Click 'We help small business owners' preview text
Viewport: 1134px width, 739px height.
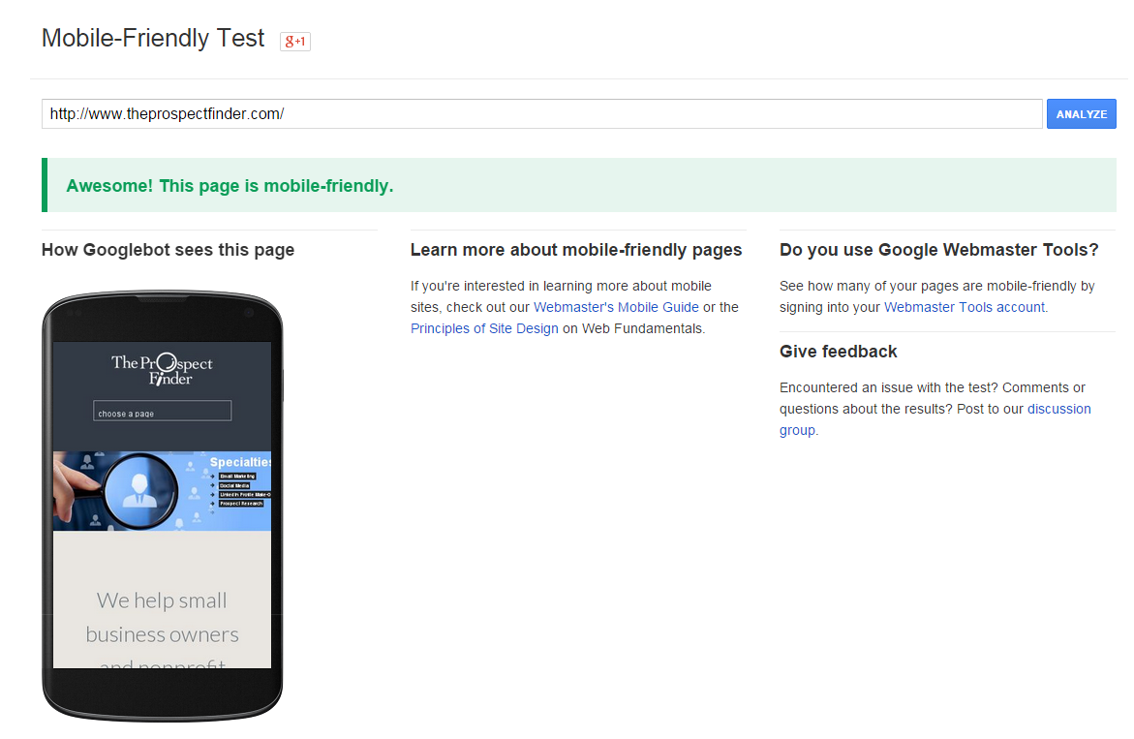[x=162, y=618]
